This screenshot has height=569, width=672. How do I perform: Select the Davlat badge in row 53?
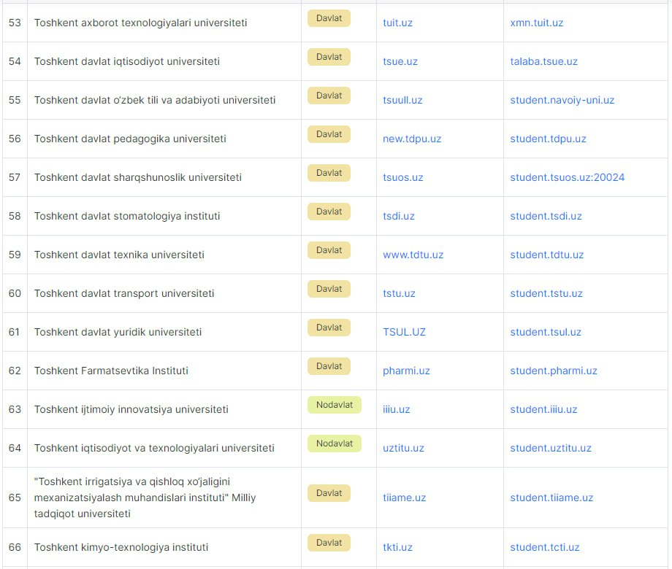tap(329, 18)
